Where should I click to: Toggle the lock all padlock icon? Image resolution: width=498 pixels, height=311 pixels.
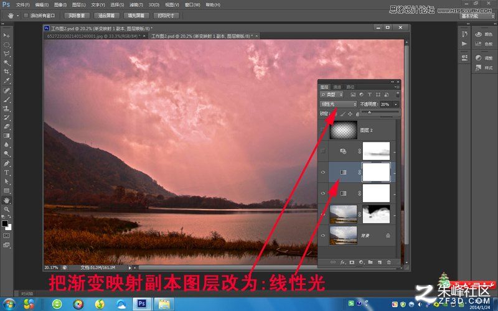tap(357, 114)
